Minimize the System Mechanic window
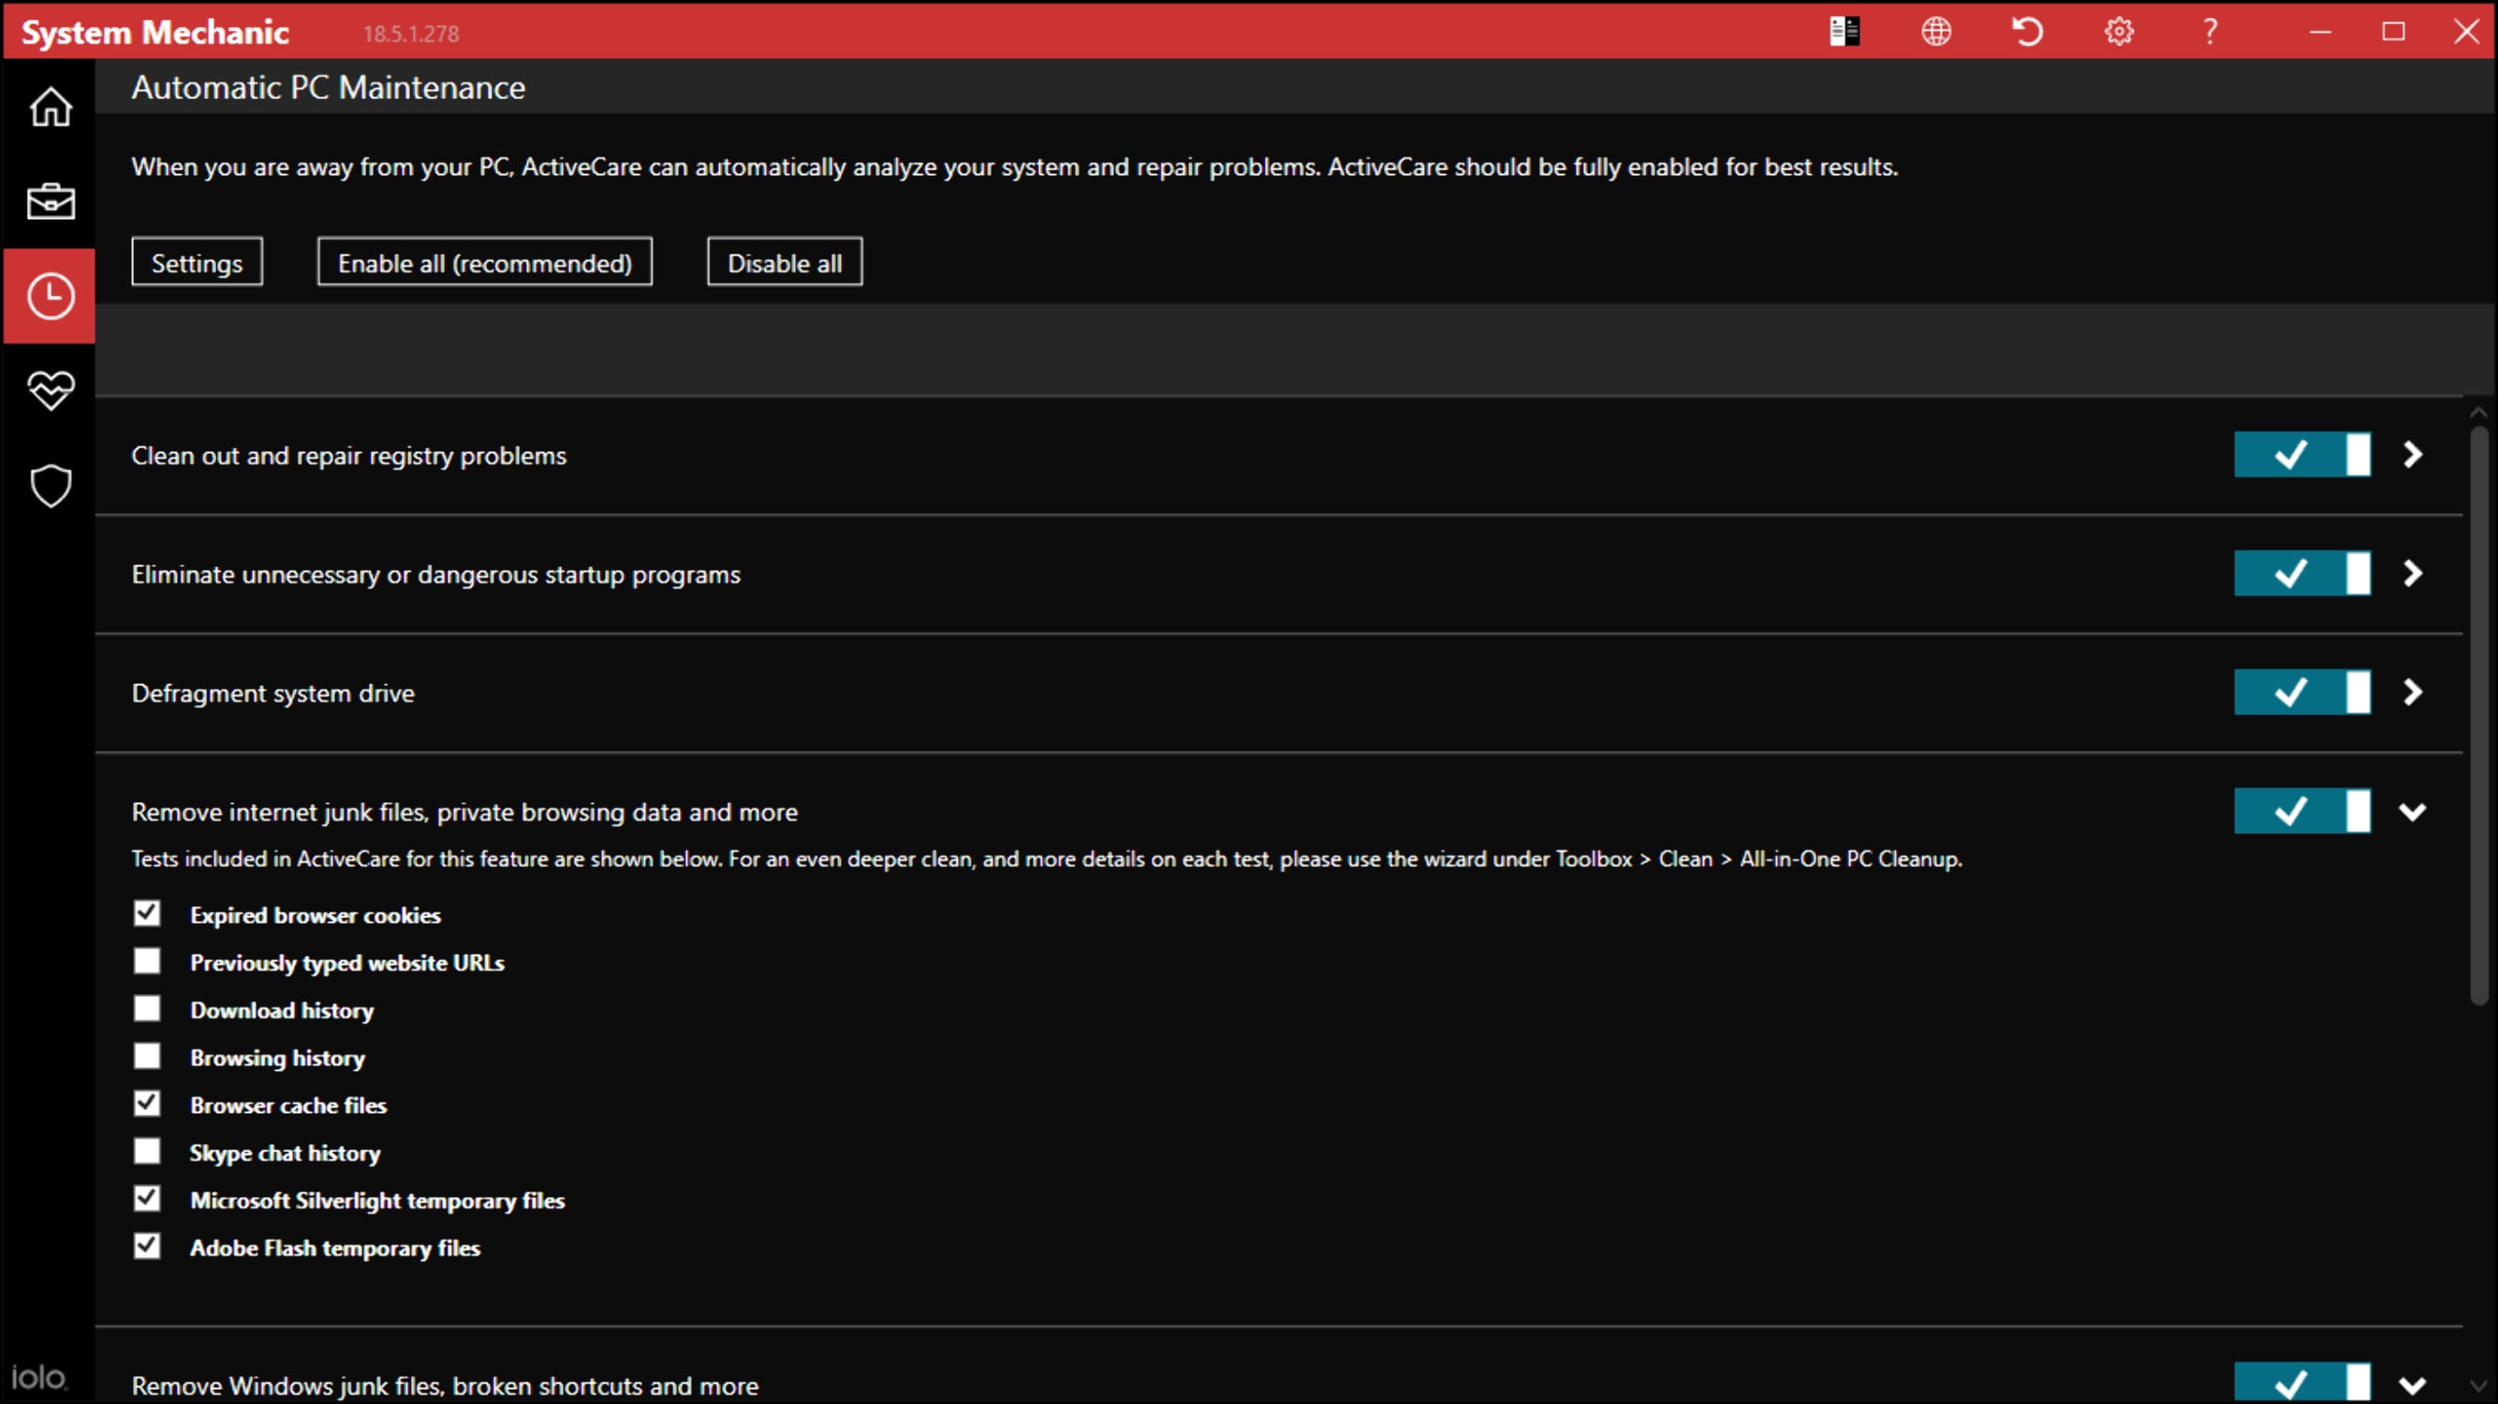This screenshot has height=1404, width=2498. point(2320,32)
